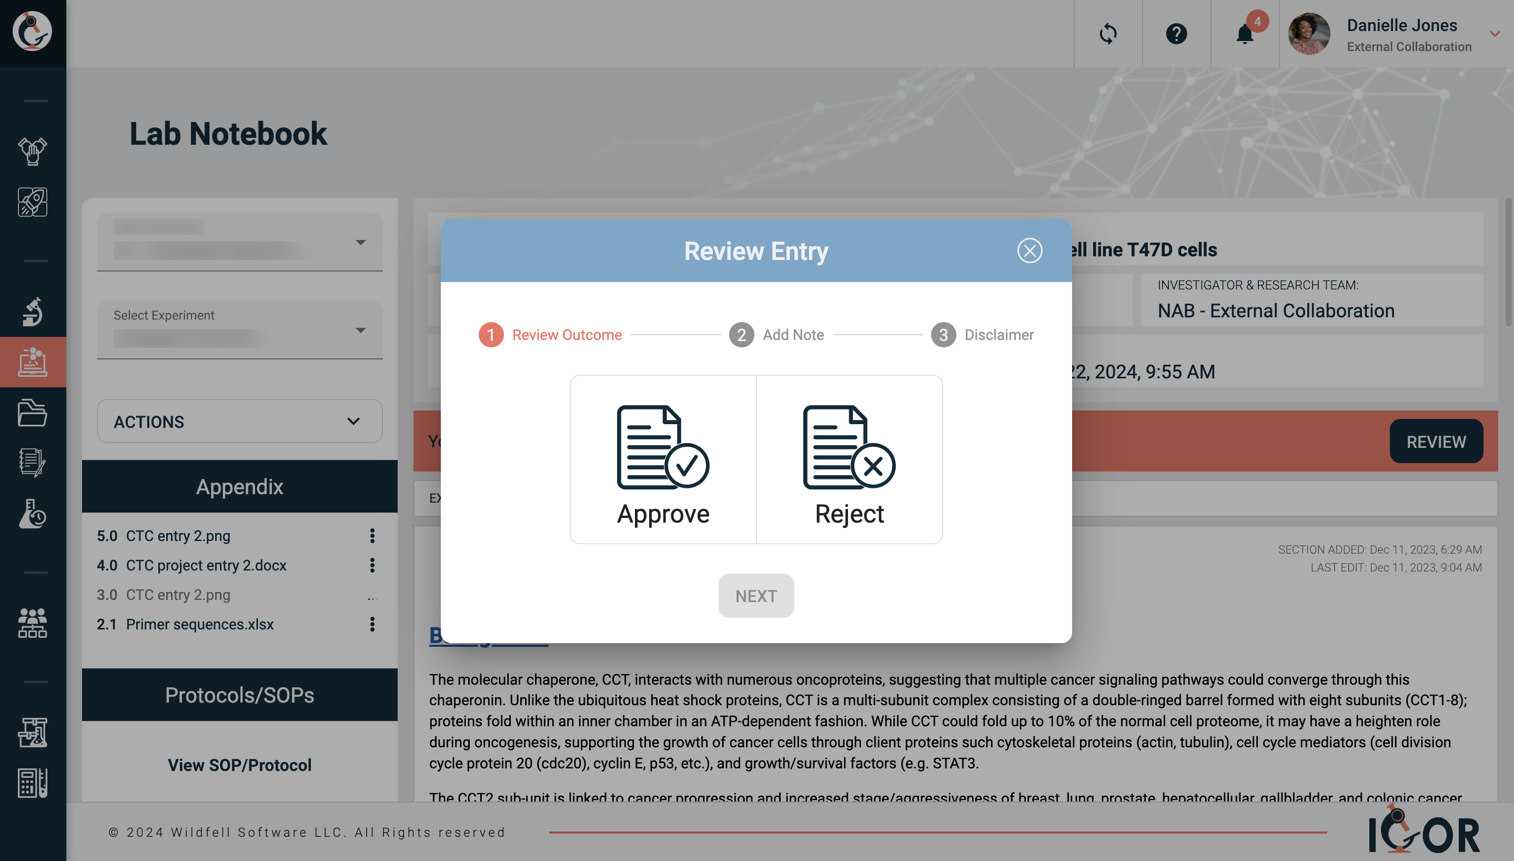Click the flask-with-clock history icon
The width and height of the screenshot is (1514, 861).
[x=33, y=514]
